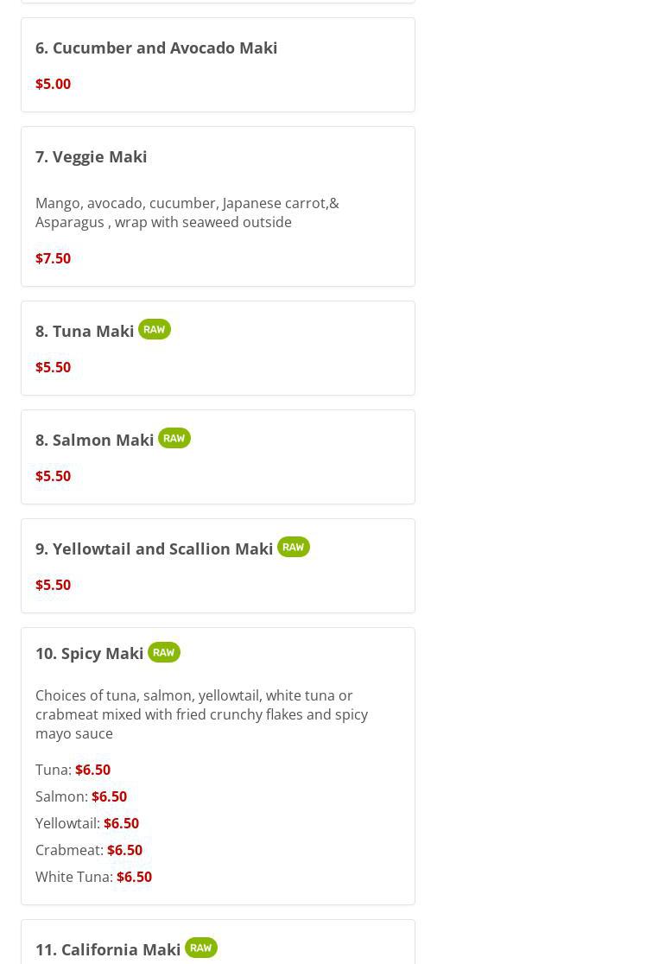The height and width of the screenshot is (964, 665).
Task: Select the California Maki item title
Action: point(108,949)
